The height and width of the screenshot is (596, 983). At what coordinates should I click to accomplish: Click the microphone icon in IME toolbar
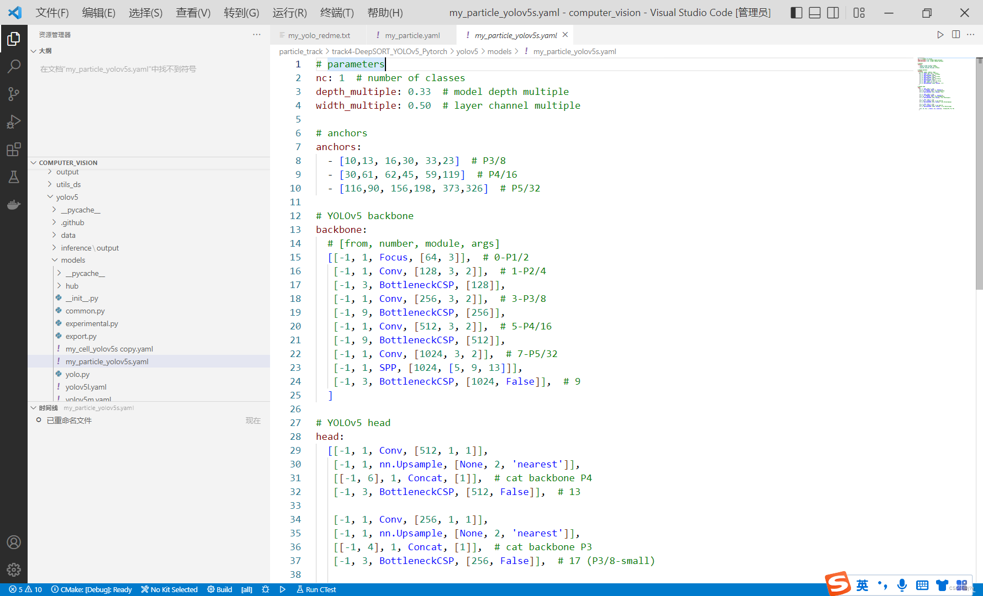click(902, 585)
